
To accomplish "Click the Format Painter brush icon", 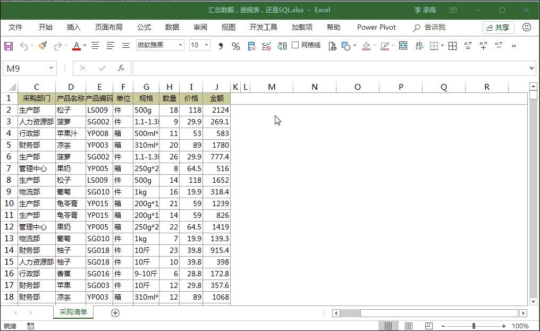I will [x=43, y=46].
